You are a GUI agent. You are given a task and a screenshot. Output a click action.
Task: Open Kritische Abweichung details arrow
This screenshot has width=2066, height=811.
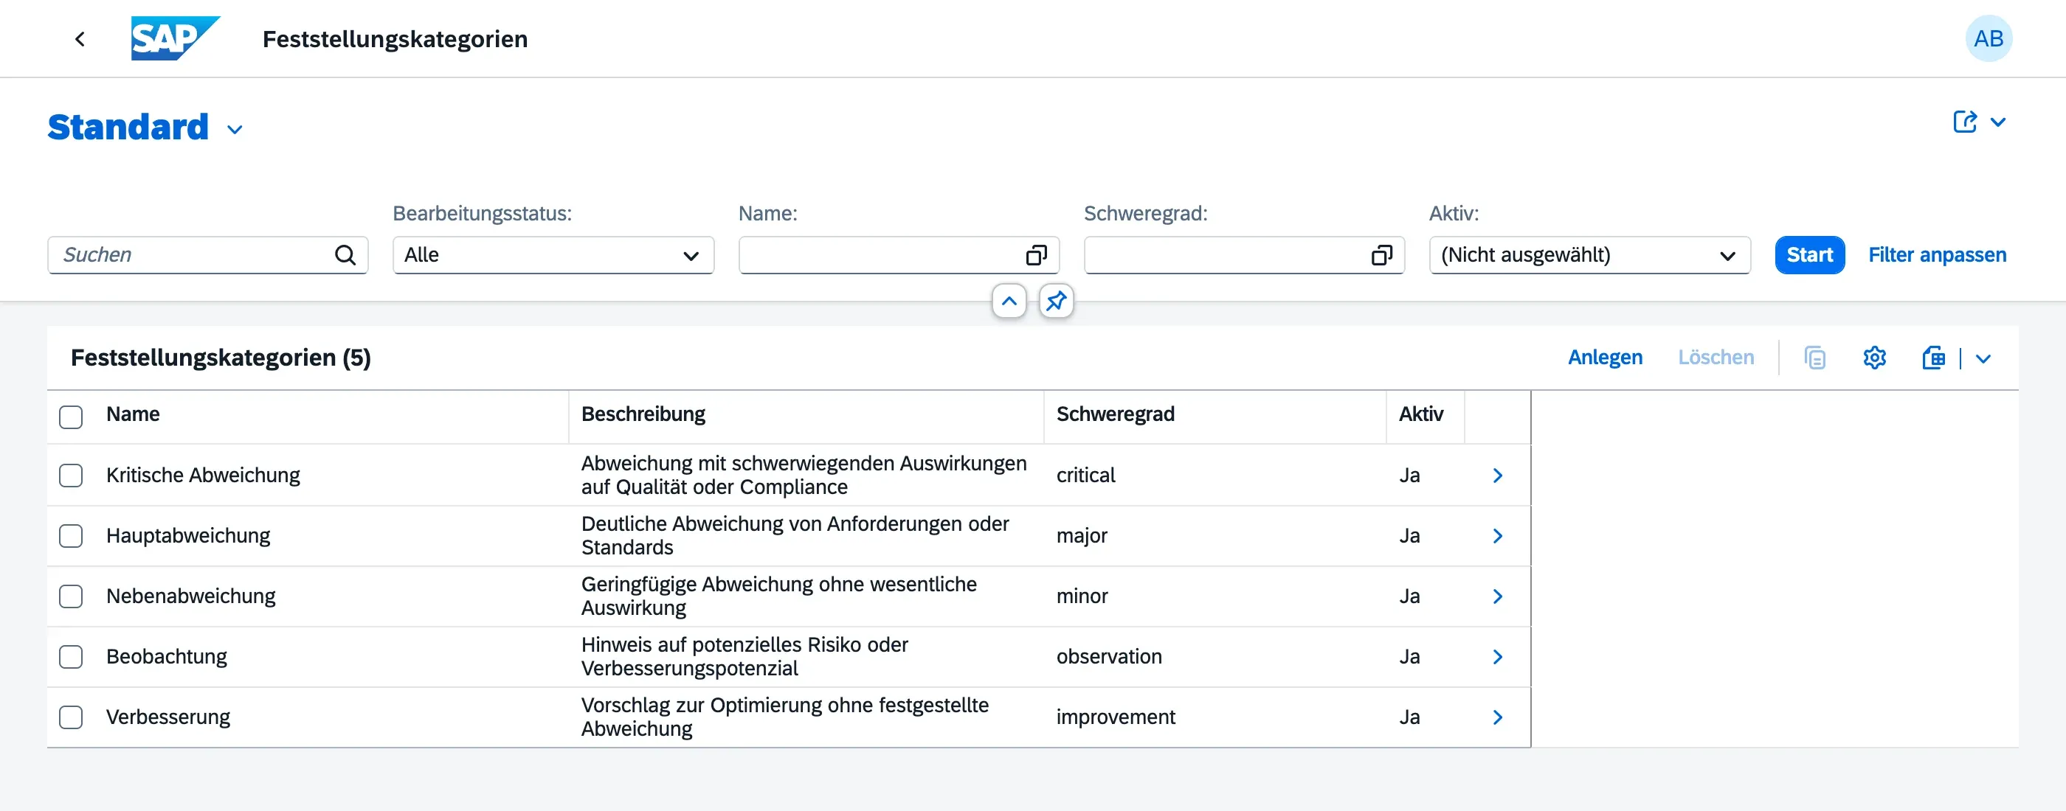point(1496,476)
